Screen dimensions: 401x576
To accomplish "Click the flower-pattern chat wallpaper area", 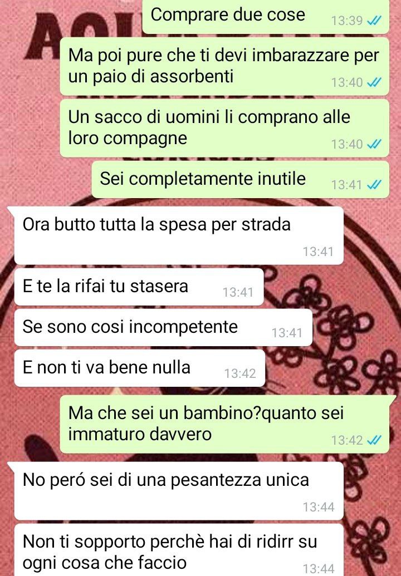I will pyautogui.click(x=353, y=331).
